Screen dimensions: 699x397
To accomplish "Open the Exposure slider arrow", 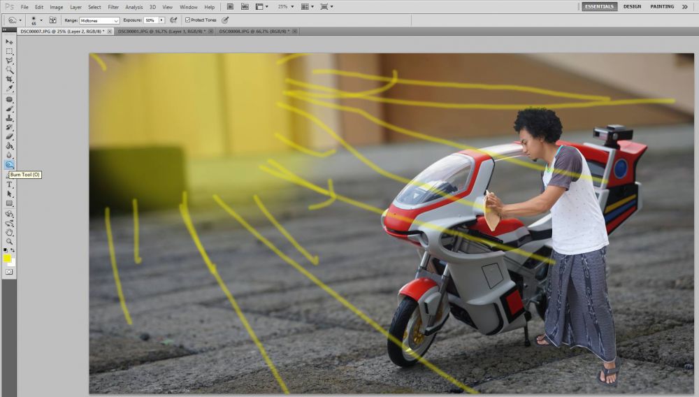I will 161,20.
